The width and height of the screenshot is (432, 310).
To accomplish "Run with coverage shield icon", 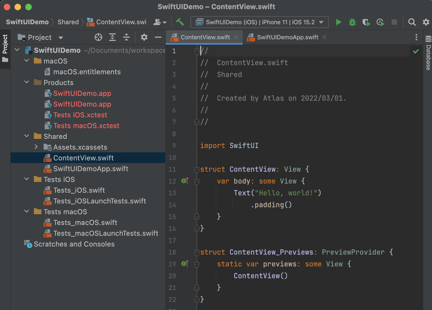I will click(366, 22).
